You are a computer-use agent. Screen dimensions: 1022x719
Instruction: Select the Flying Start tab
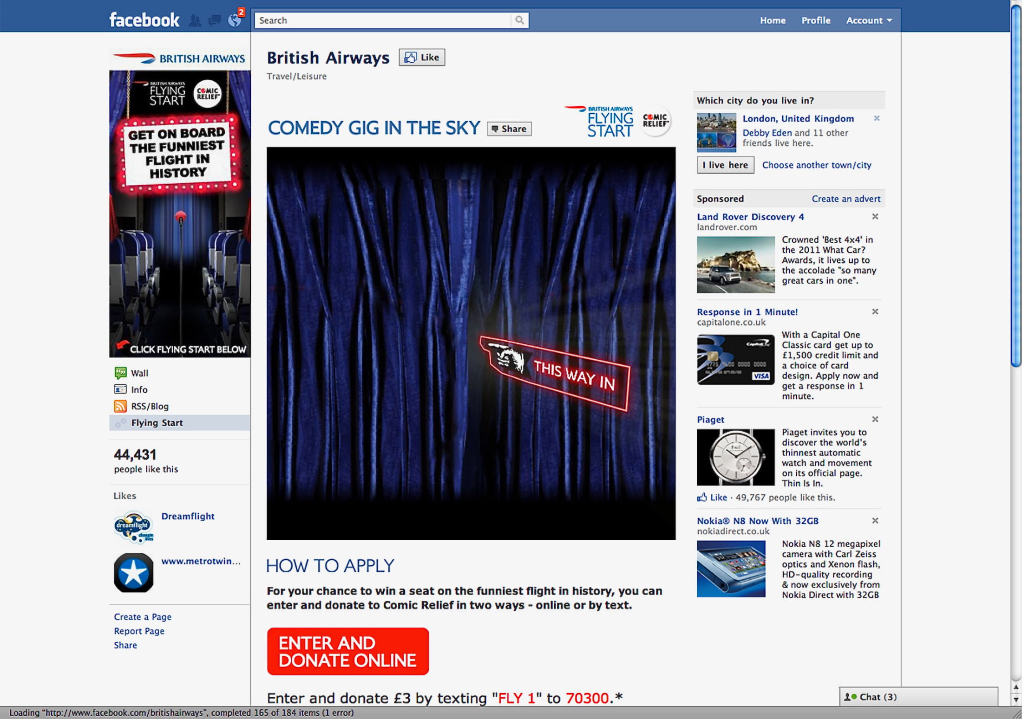(x=157, y=423)
